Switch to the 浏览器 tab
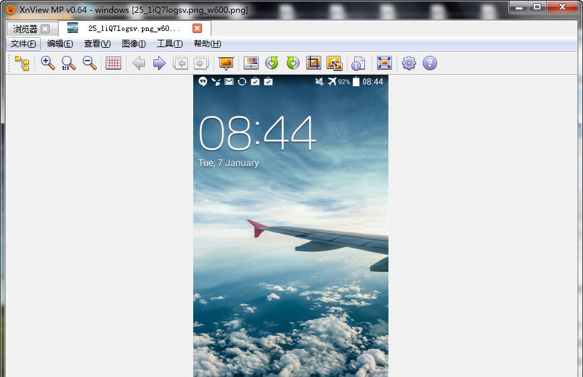Viewport: 583px width, 377px height. pyautogui.click(x=25, y=29)
